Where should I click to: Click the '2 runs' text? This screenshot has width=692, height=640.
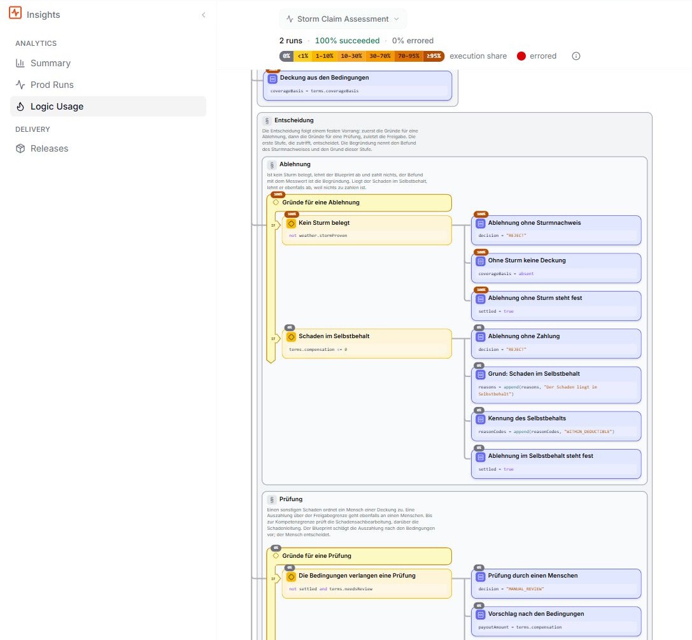(291, 41)
